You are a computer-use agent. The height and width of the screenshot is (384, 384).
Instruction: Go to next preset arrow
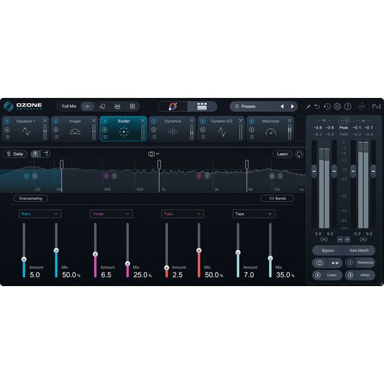292,106
